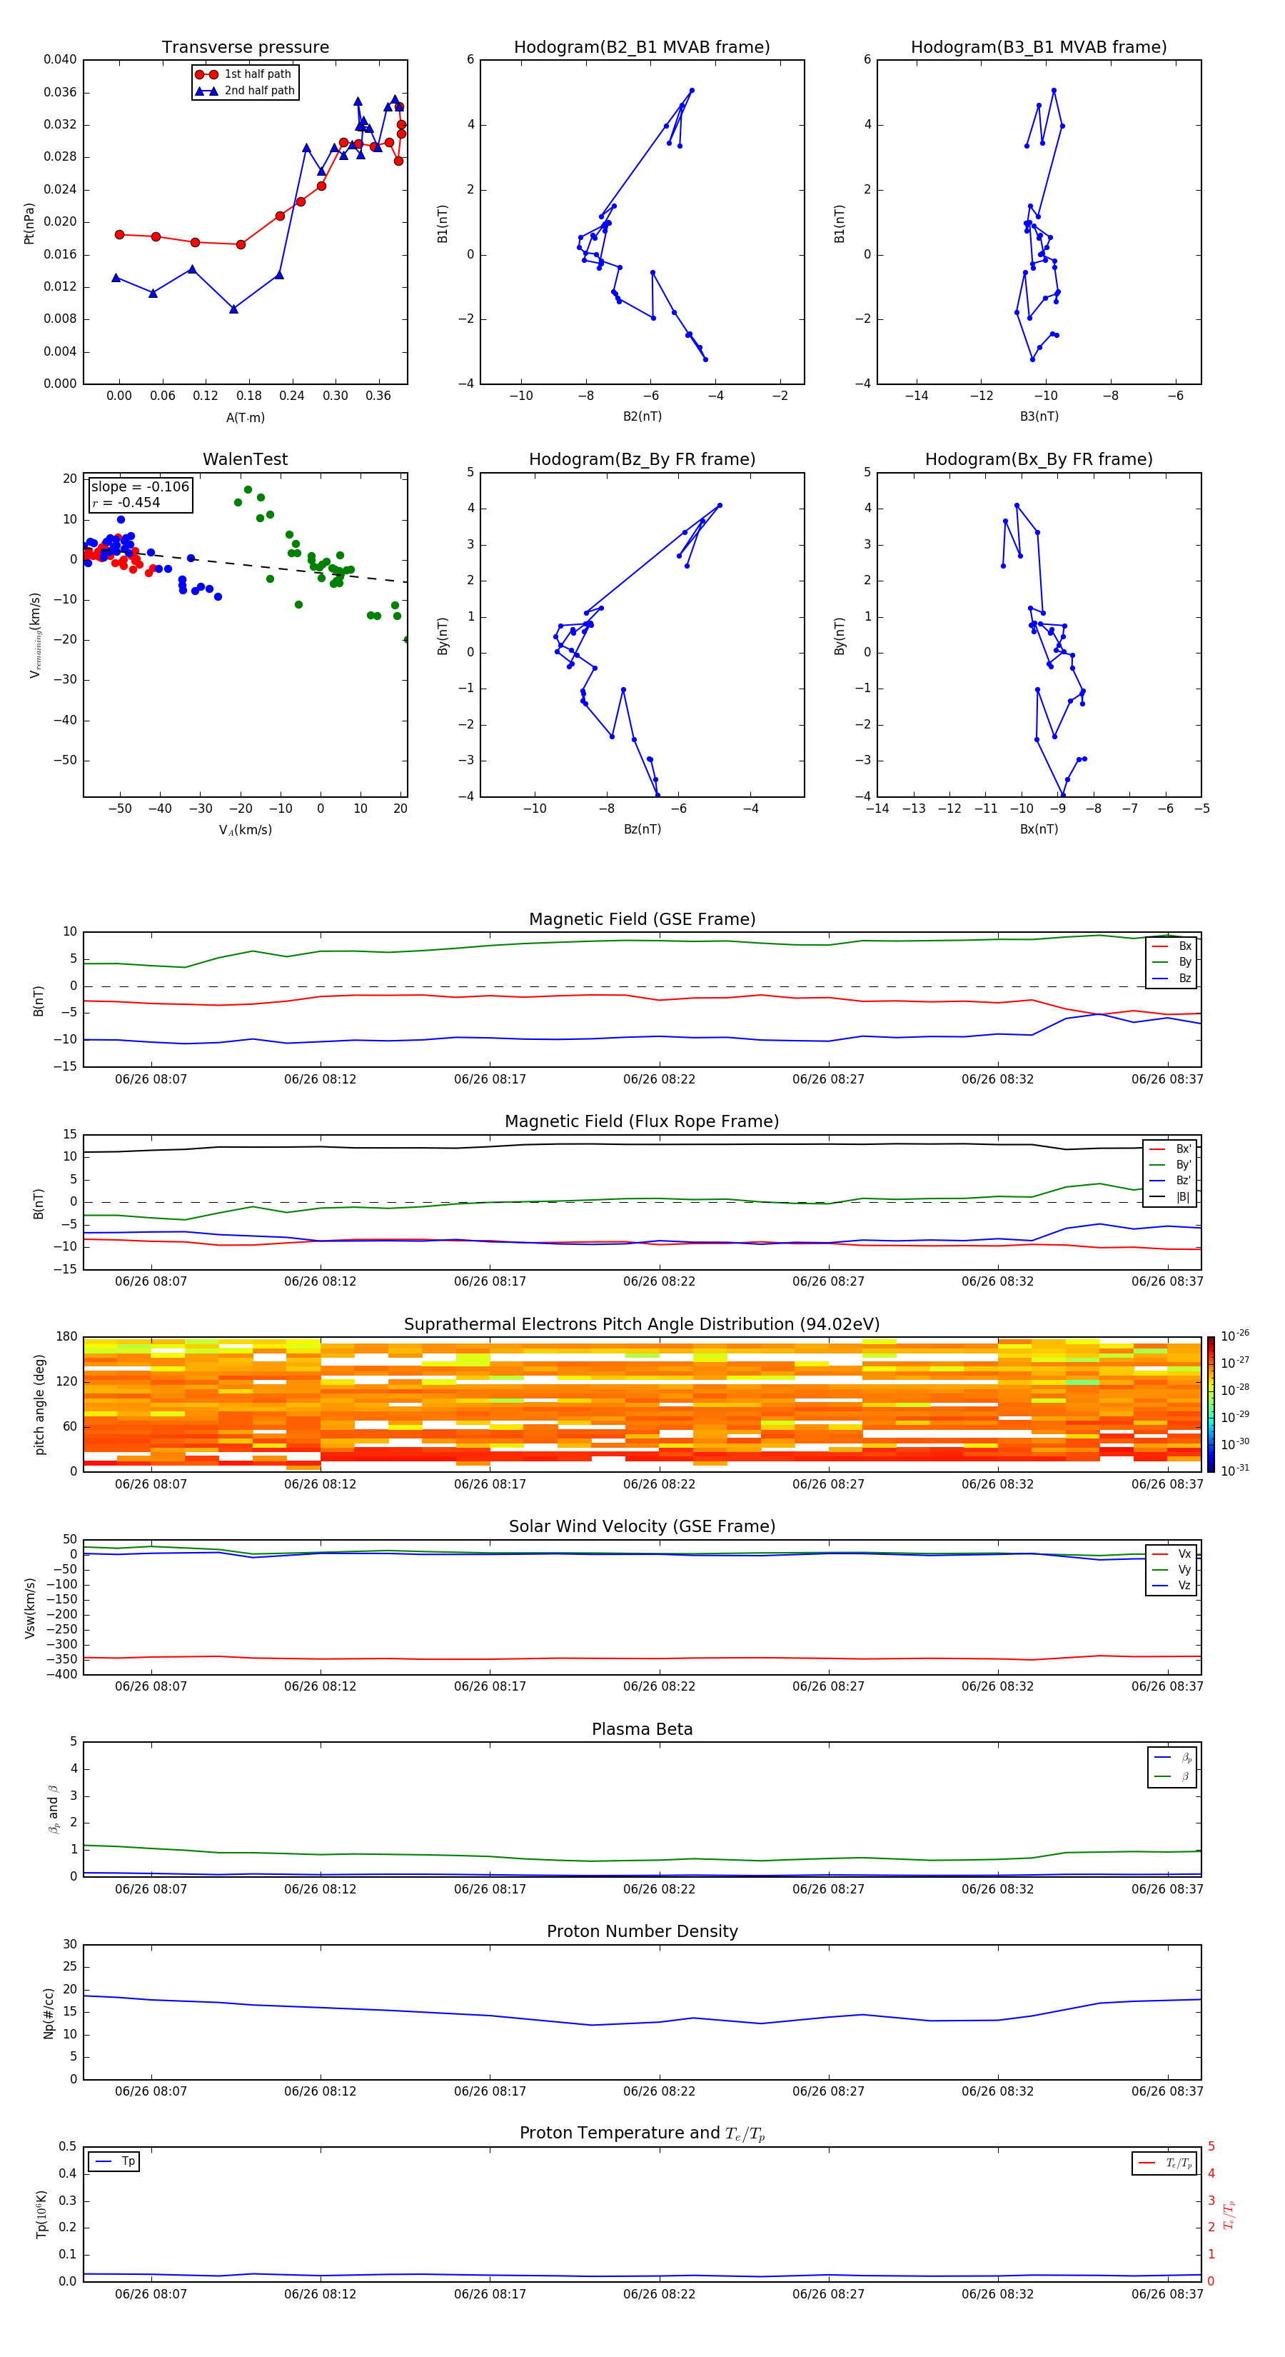Click the 'r = -0.454' annotation
The height and width of the screenshot is (2357, 1285).
click(126, 502)
